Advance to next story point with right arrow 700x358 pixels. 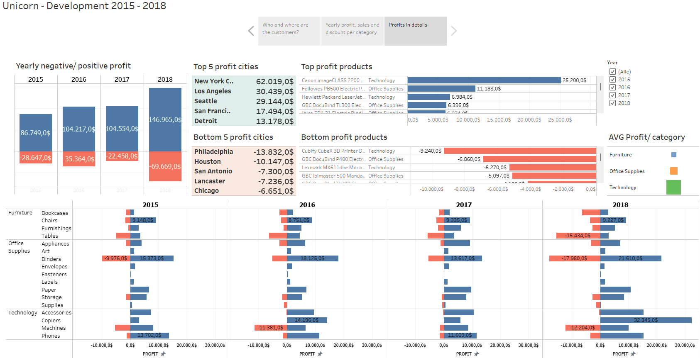(x=454, y=31)
